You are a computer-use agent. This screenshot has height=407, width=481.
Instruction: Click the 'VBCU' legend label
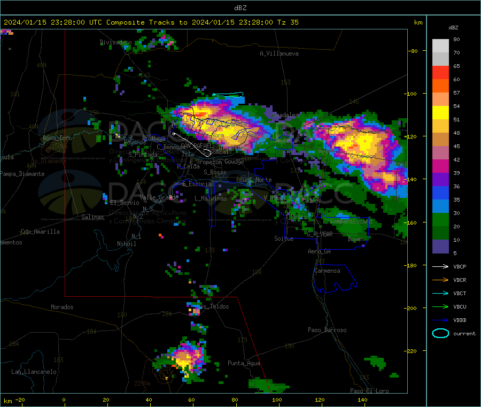click(460, 306)
